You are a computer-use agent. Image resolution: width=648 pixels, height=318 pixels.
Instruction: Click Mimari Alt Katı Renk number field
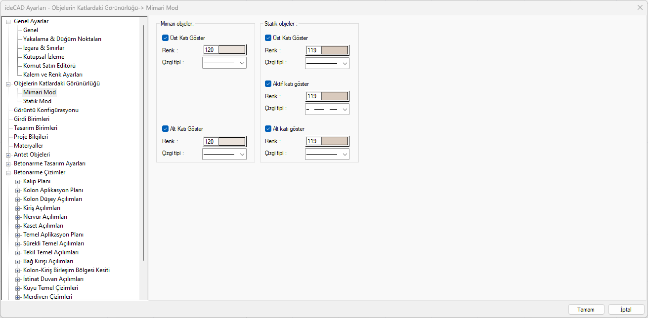tap(211, 142)
